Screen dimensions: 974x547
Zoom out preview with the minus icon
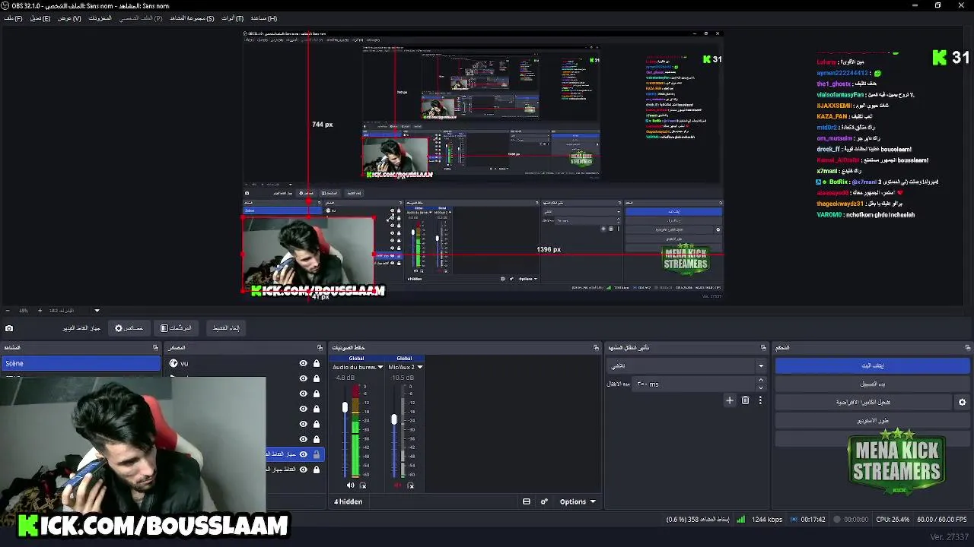coord(8,310)
